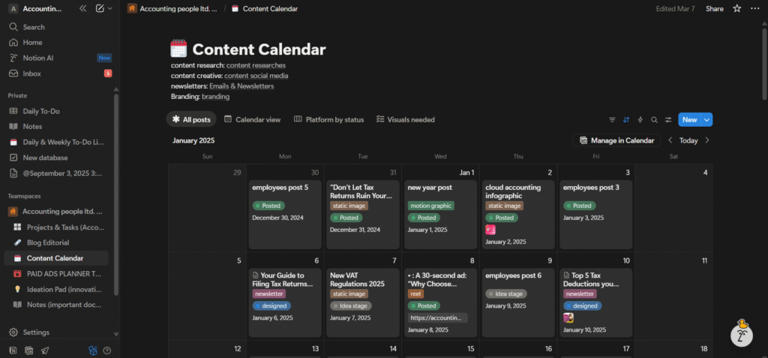This screenshot has height=358, width=768.
Task: Open Blog Editorial page in sidebar
Action: pyautogui.click(x=47, y=242)
